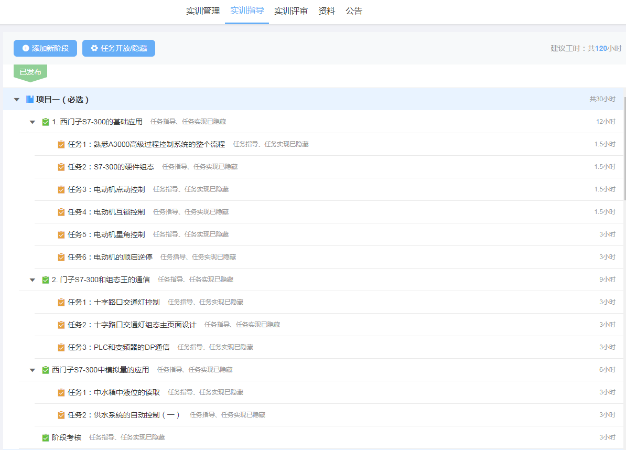
Task: Open 任务2:供水系统的自动控制(一)
Action: pyautogui.click(x=124, y=415)
